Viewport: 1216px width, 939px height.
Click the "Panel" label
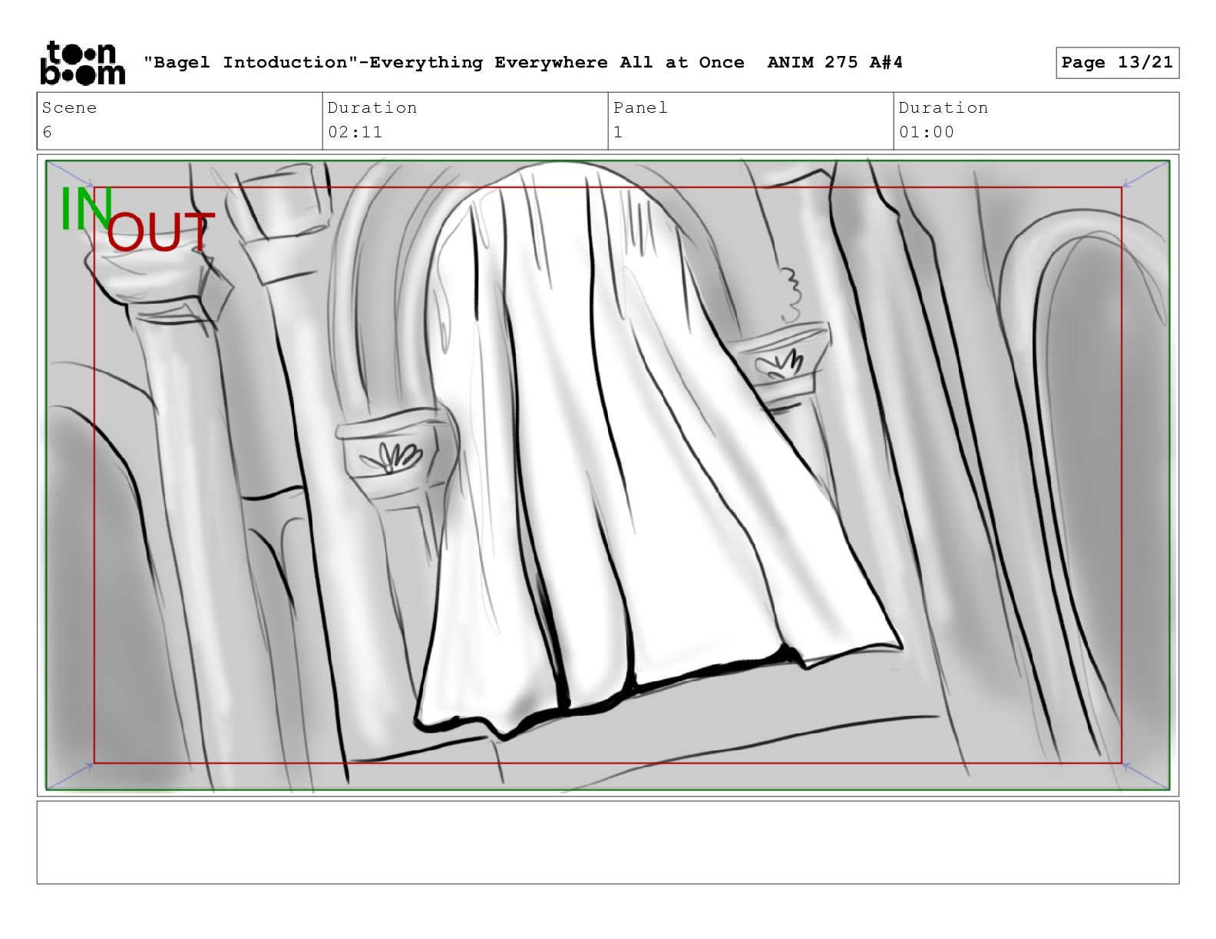[640, 107]
